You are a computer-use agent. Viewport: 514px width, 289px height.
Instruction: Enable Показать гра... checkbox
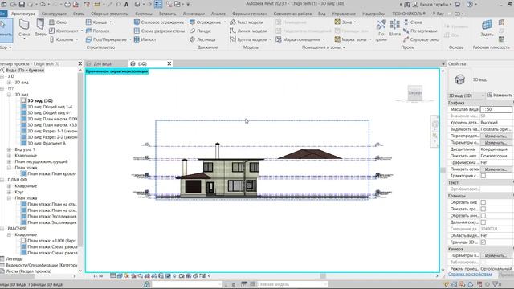point(483,209)
